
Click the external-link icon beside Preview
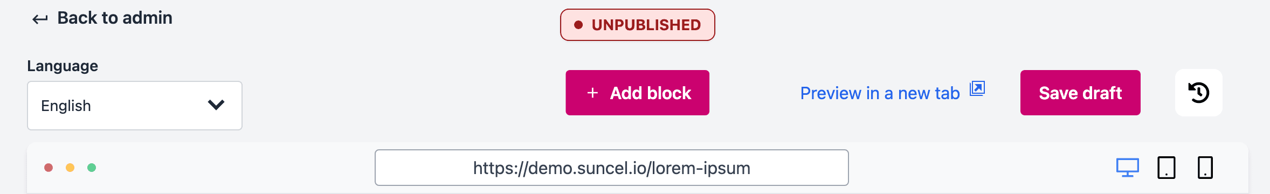point(977,88)
